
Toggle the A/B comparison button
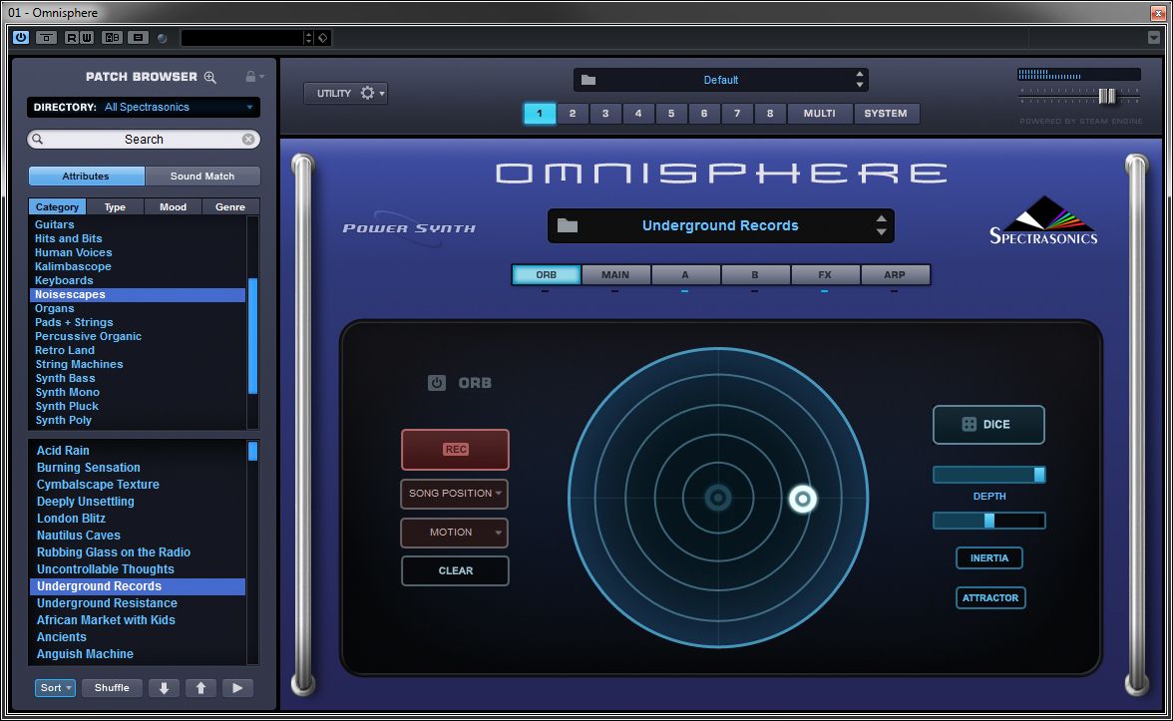pos(112,38)
